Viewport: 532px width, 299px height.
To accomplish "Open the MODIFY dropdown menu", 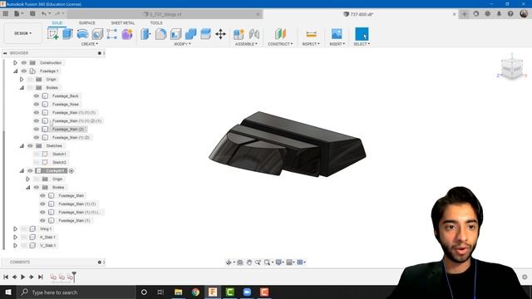I will tap(183, 44).
